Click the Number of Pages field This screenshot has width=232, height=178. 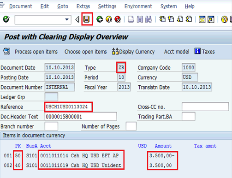[131, 126]
